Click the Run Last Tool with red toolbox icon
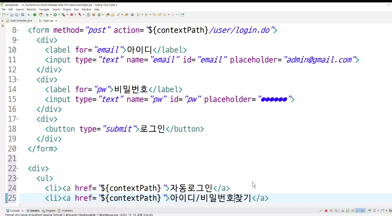 [63, 15]
